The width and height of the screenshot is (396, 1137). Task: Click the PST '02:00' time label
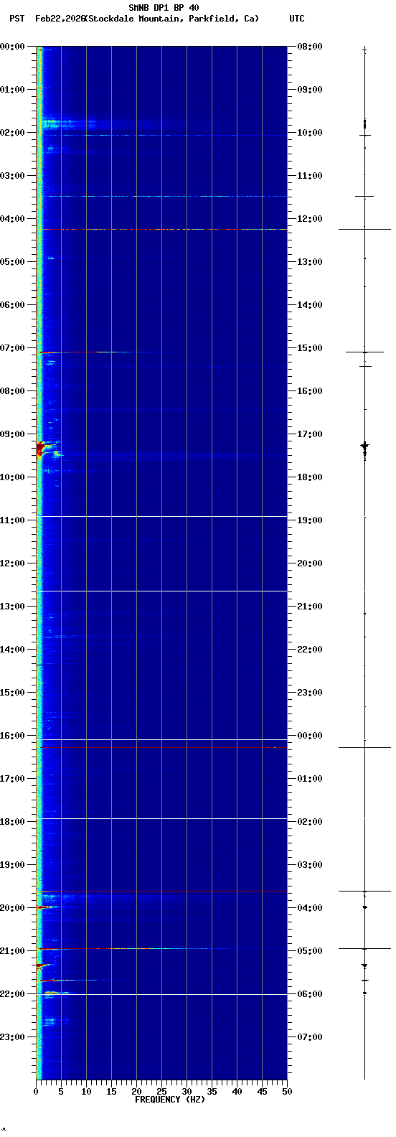[12, 133]
